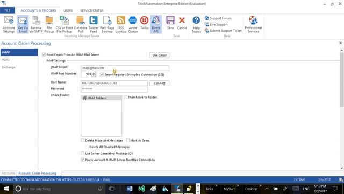This screenshot has height=194, width=344.
Task: Toggle Read Emails From IMAP Server
Action: pyautogui.click(x=44, y=54)
